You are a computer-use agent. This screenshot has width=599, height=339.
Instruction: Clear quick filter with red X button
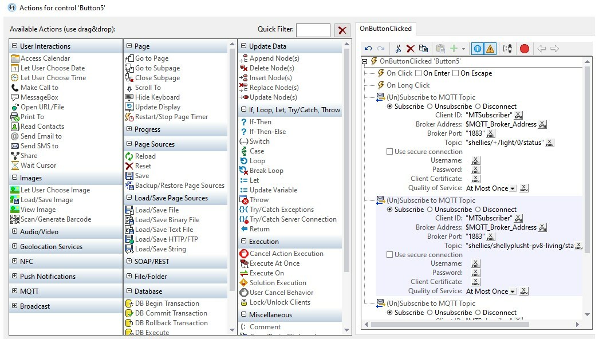pyautogui.click(x=342, y=30)
